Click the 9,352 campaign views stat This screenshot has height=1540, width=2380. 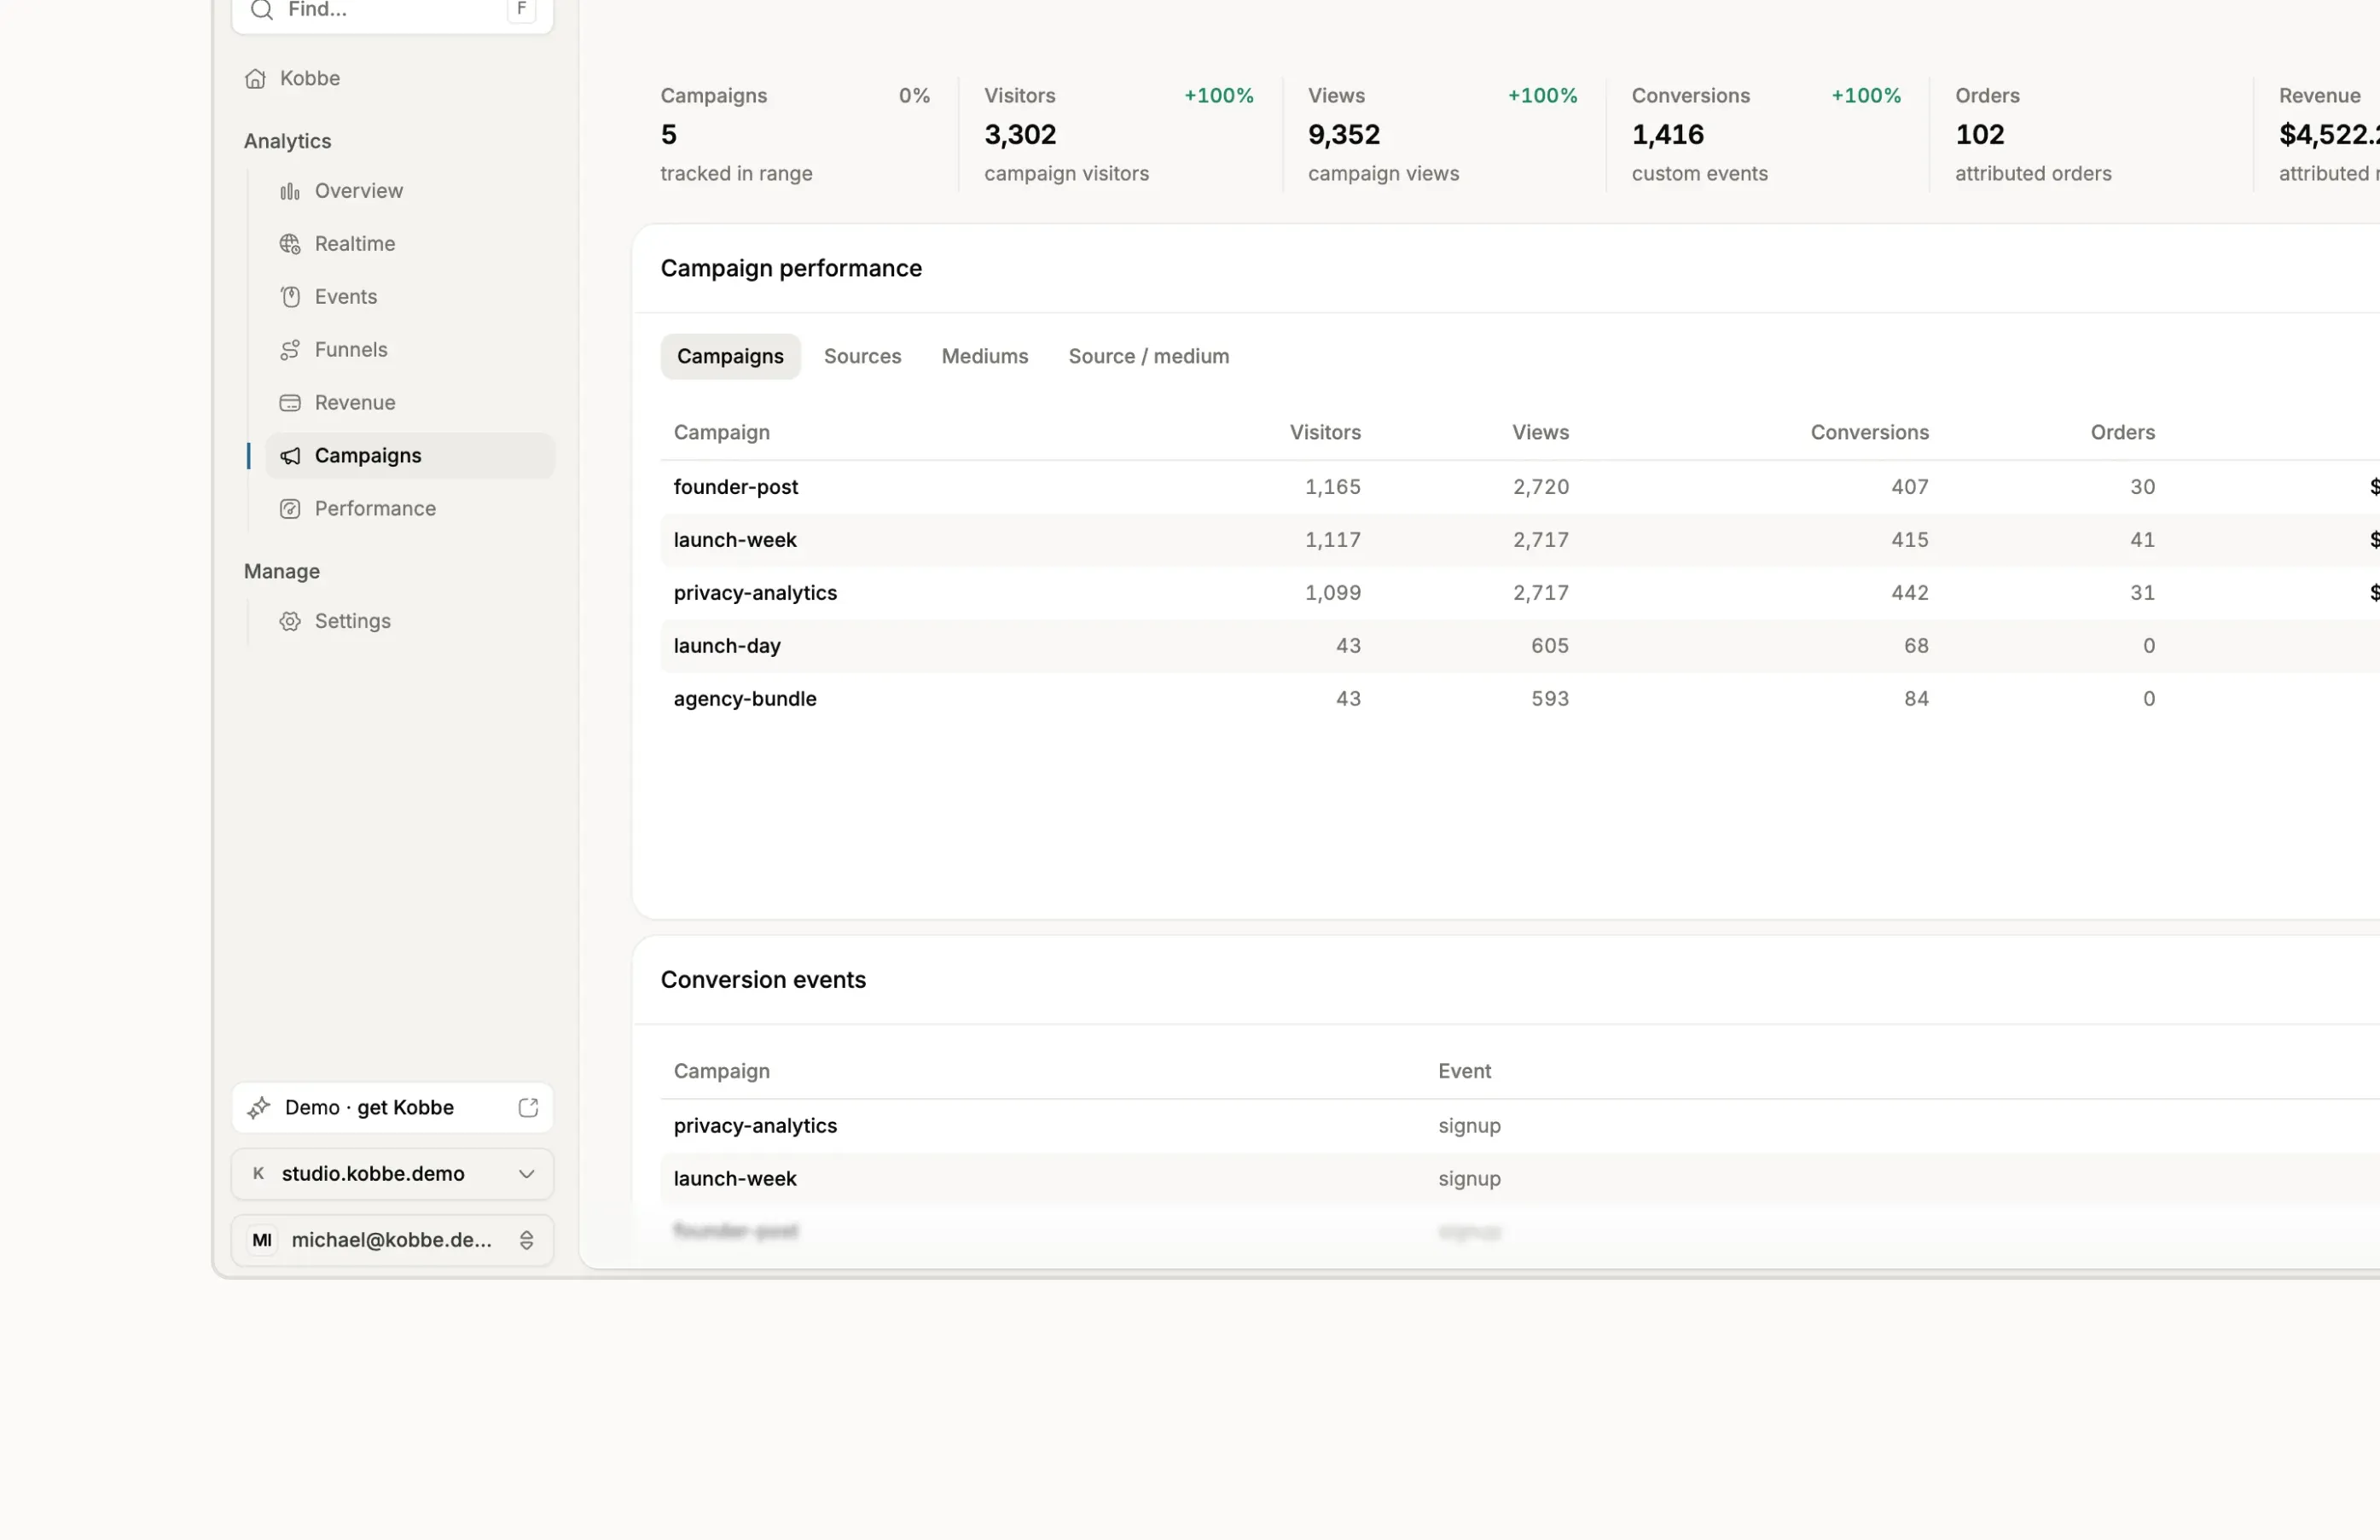[x=1344, y=134]
